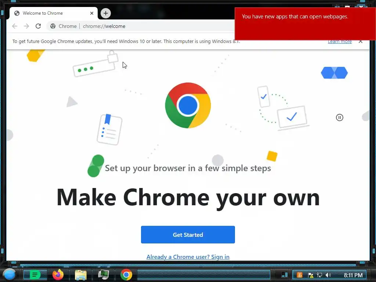Launch the green notes app from the taskbar
This screenshot has height=282, width=376.
pos(35,275)
